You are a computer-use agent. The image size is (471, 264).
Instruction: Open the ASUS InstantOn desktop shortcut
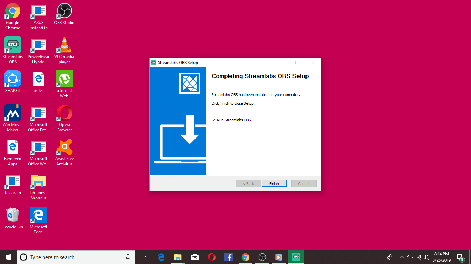(x=38, y=16)
